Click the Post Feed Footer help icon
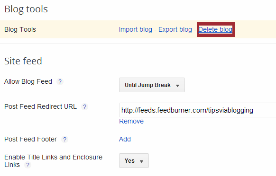Screen dimensions: 276x176 pyautogui.click(x=64, y=140)
